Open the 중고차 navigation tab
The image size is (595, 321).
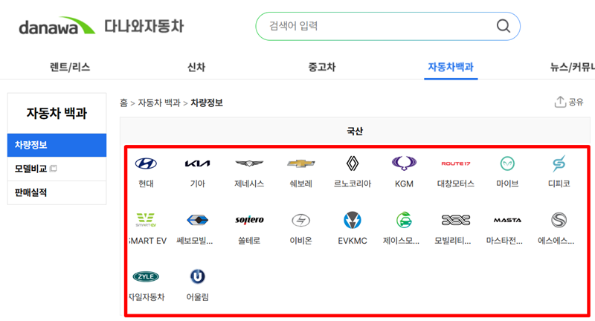[322, 67]
